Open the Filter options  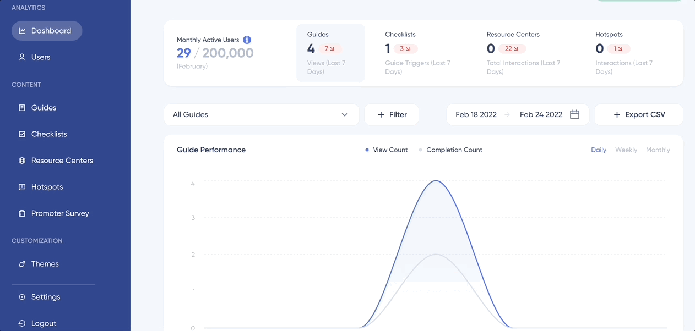point(392,114)
